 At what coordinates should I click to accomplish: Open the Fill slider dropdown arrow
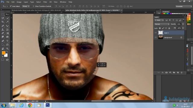tap(183, 28)
